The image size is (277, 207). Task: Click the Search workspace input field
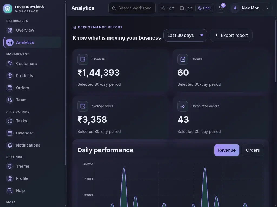[x=132, y=8]
